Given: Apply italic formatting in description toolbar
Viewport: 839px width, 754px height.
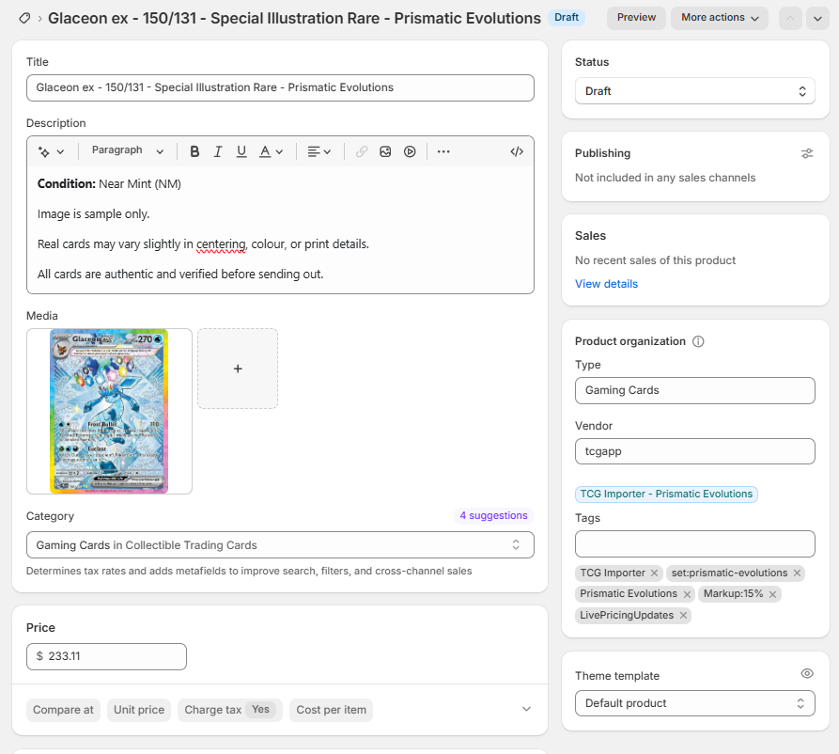Looking at the screenshot, I should point(218,151).
